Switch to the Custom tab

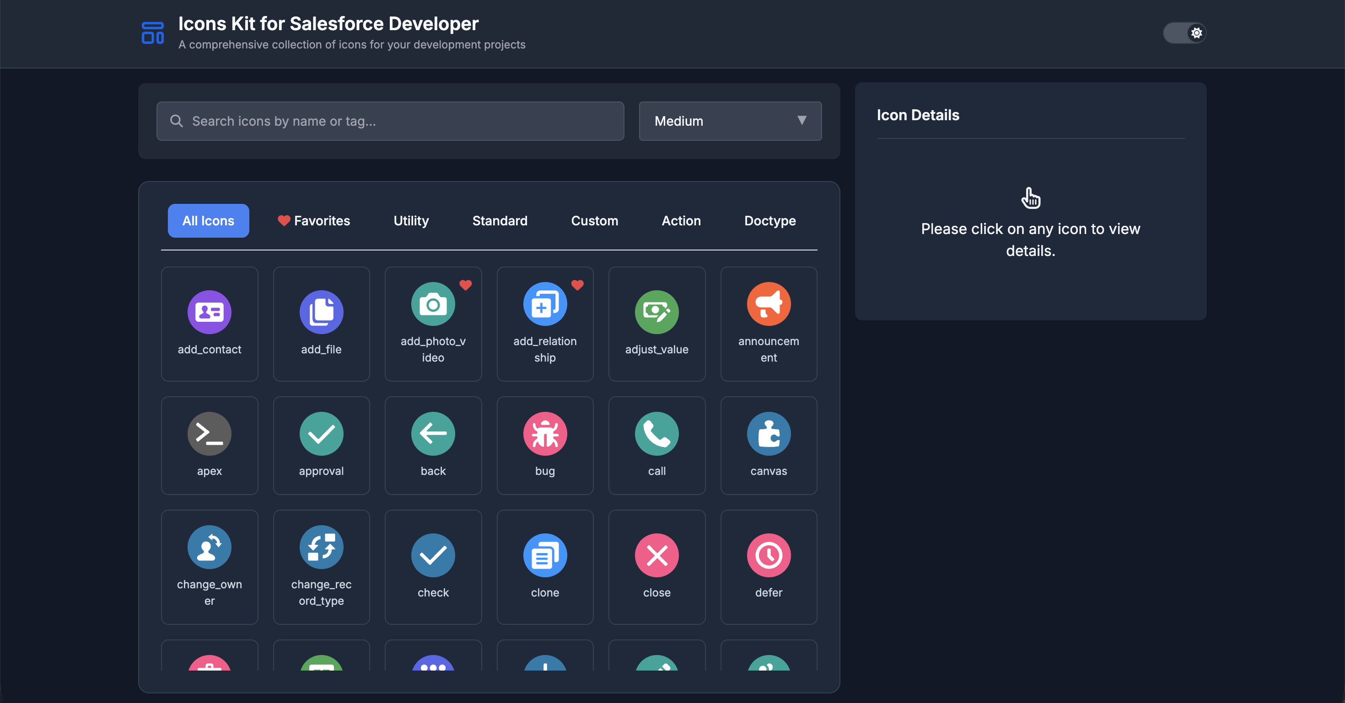[x=594, y=221]
